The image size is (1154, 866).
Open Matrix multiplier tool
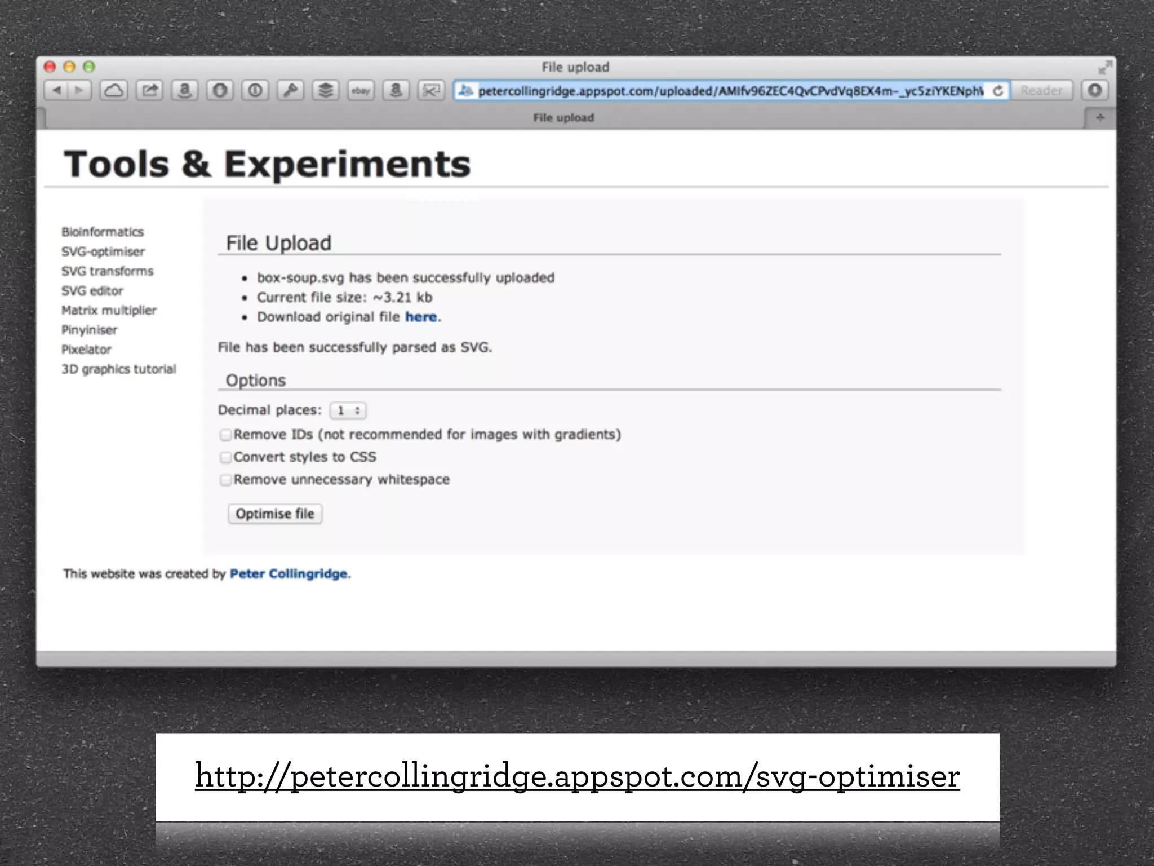click(x=109, y=310)
